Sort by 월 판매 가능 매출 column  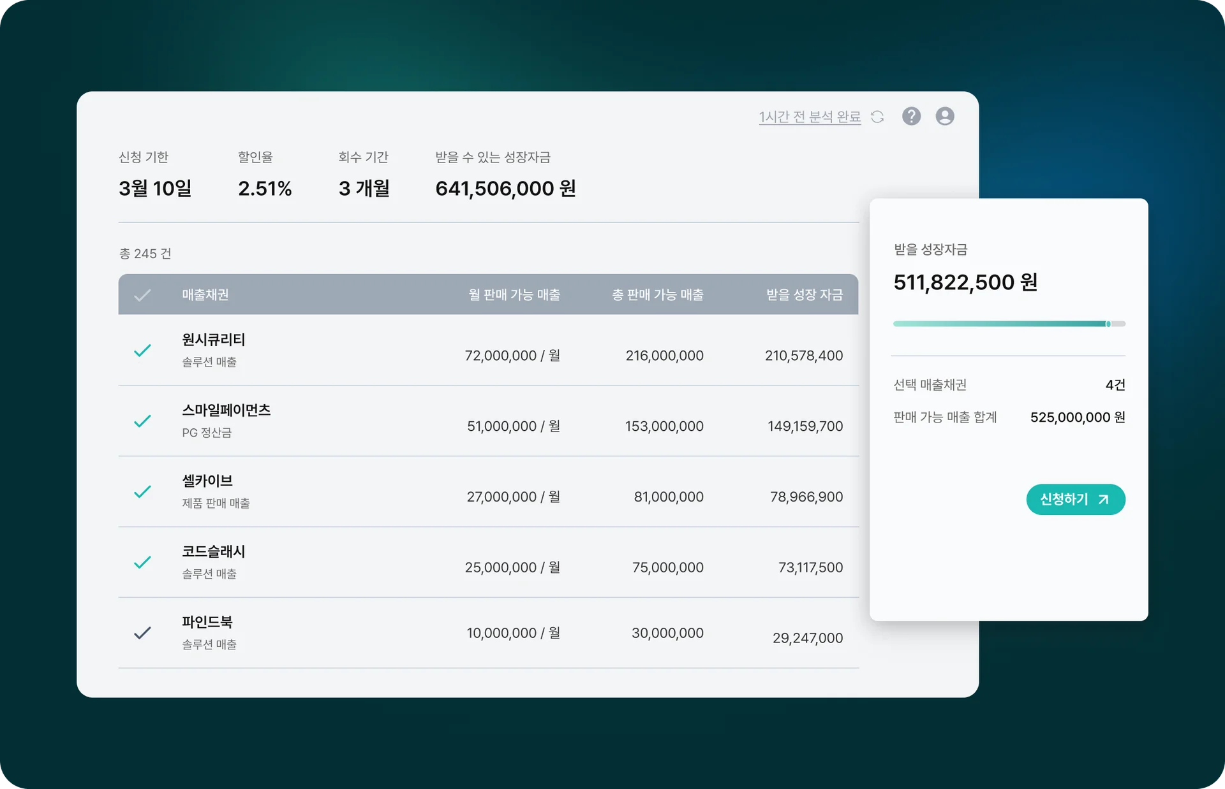514,295
